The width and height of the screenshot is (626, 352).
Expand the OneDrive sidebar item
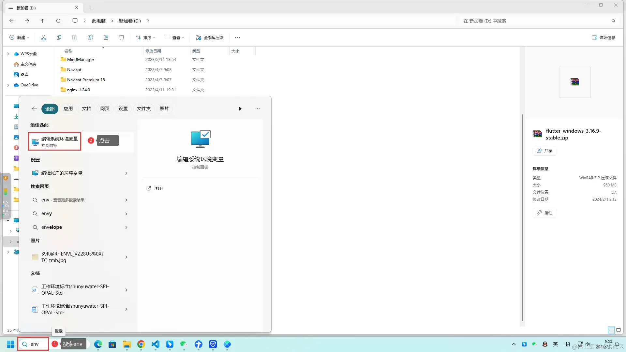pyautogui.click(x=8, y=85)
